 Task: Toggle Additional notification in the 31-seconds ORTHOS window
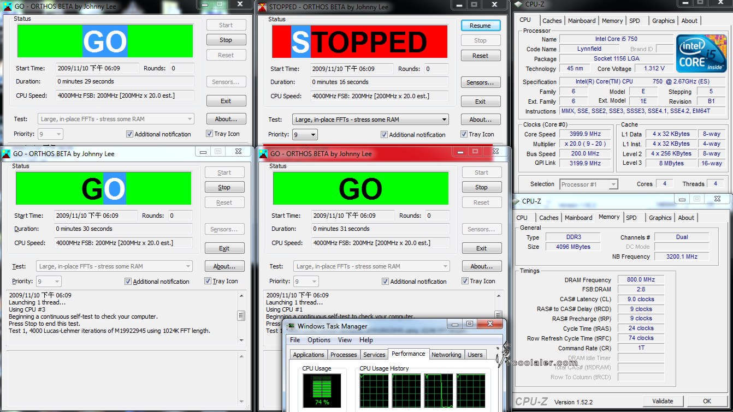[x=386, y=281]
